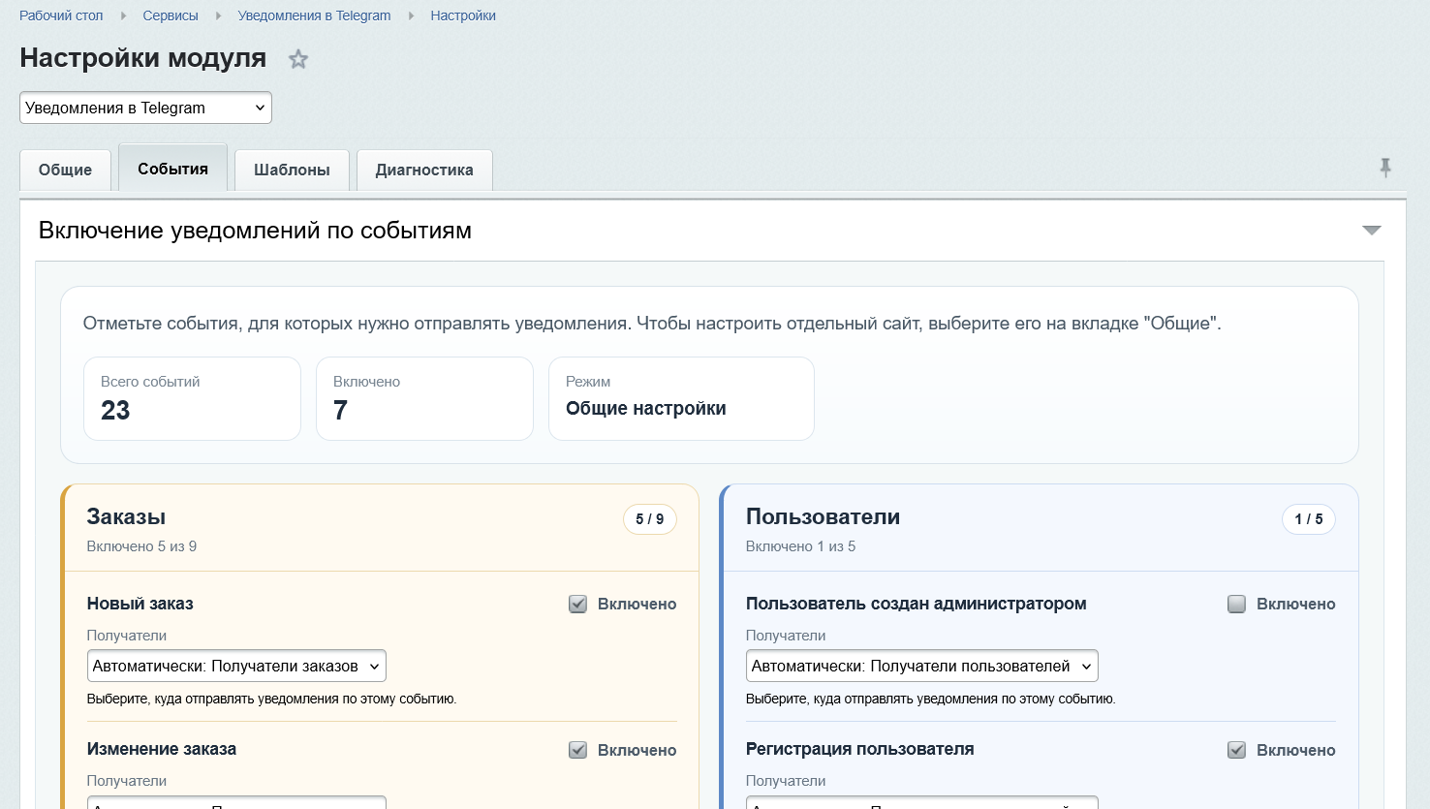Screen dimensions: 1430x809
Task: Disable the Новый заказ notification checkbox
Action: click(x=577, y=604)
